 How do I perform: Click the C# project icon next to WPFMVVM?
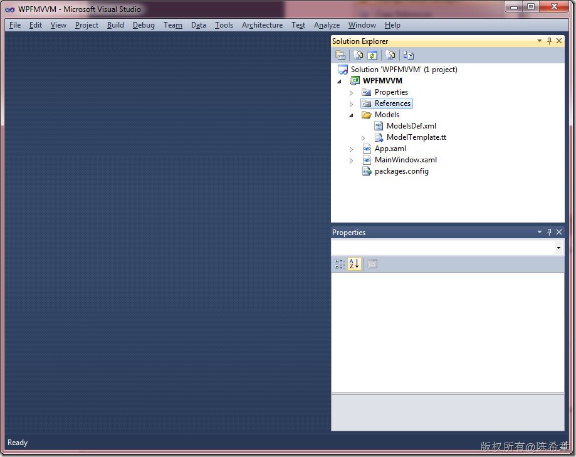tap(355, 80)
